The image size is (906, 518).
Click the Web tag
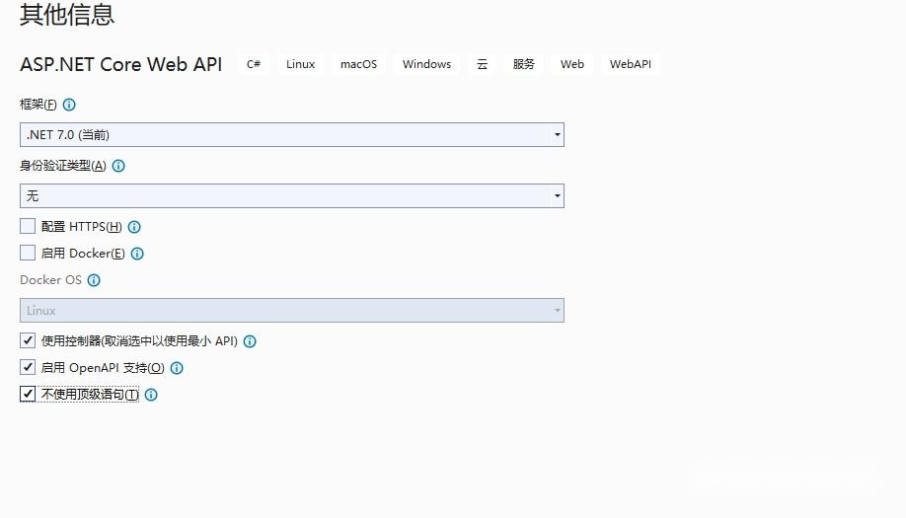[x=572, y=64]
